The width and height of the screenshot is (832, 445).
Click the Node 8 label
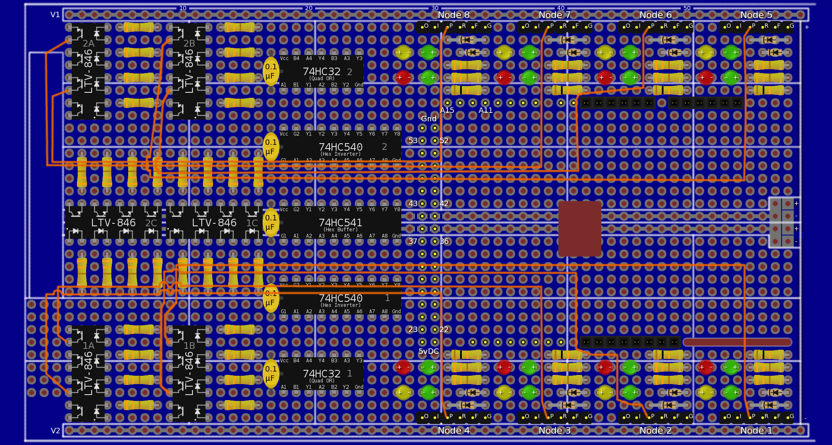tap(453, 15)
